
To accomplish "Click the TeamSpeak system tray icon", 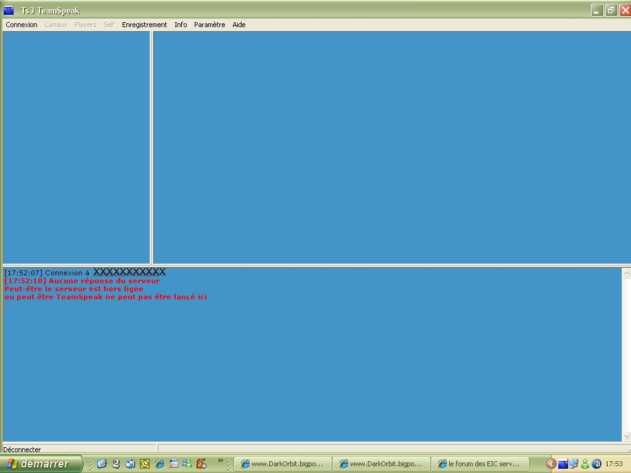I will pos(563,464).
